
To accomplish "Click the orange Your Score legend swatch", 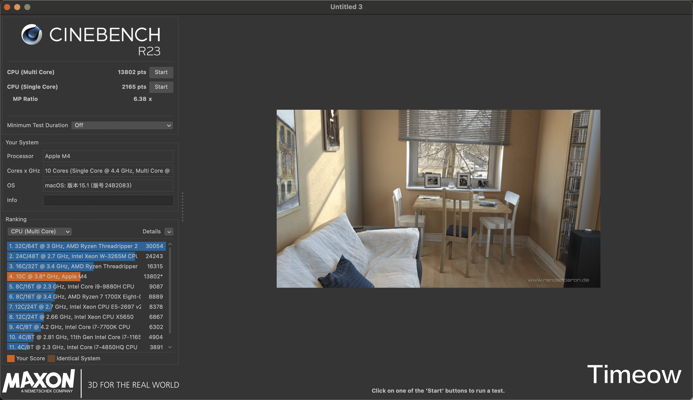I will coord(11,359).
